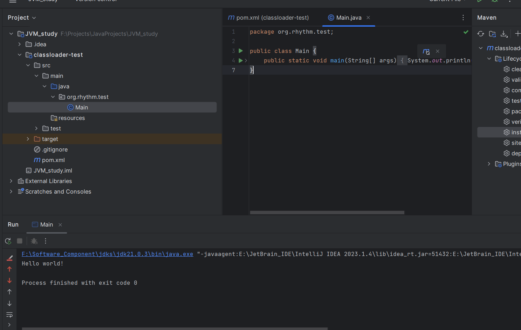This screenshot has height=330, width=521.
Task: Select Maven verify lifecycle goal
Action: point(512,122)
